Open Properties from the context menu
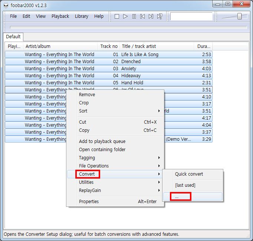The width and height of the screenshot is (253, 241). 115,201
